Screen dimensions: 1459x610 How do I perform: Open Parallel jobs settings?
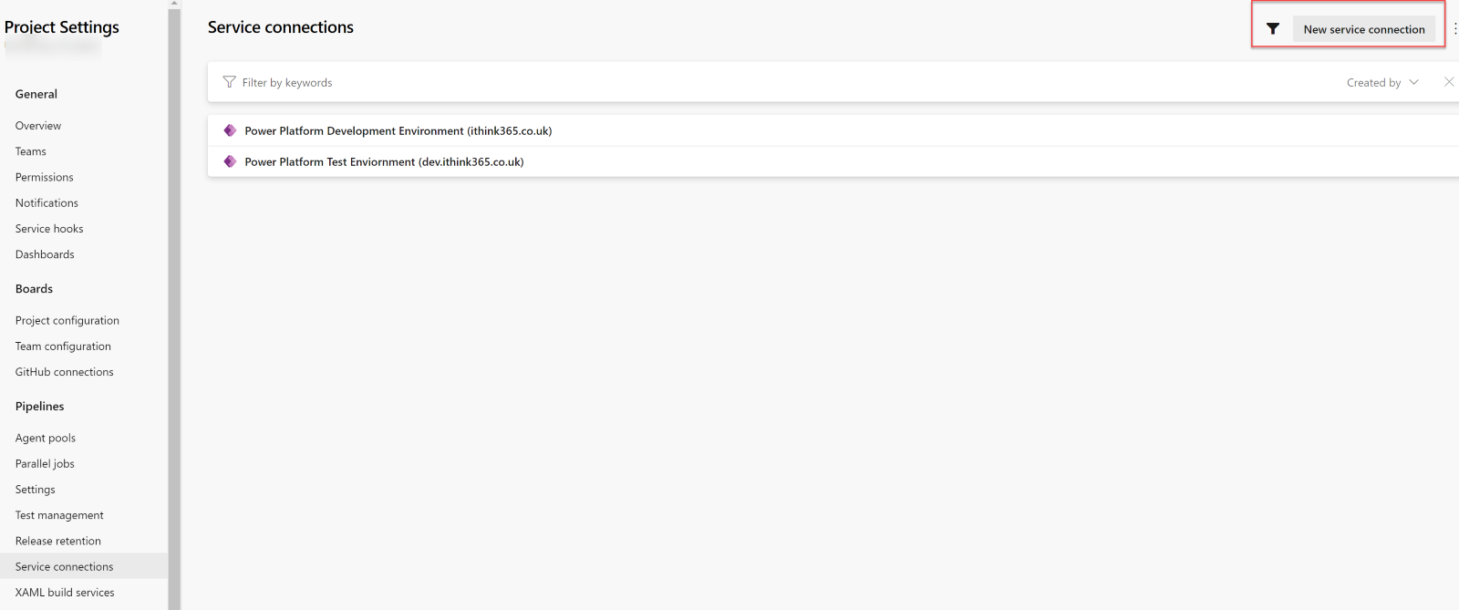coord(45,463)
